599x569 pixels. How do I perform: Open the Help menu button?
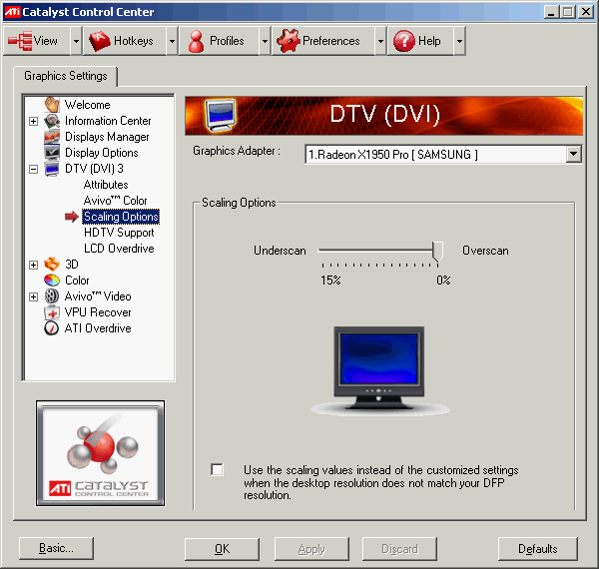point(421,41)
